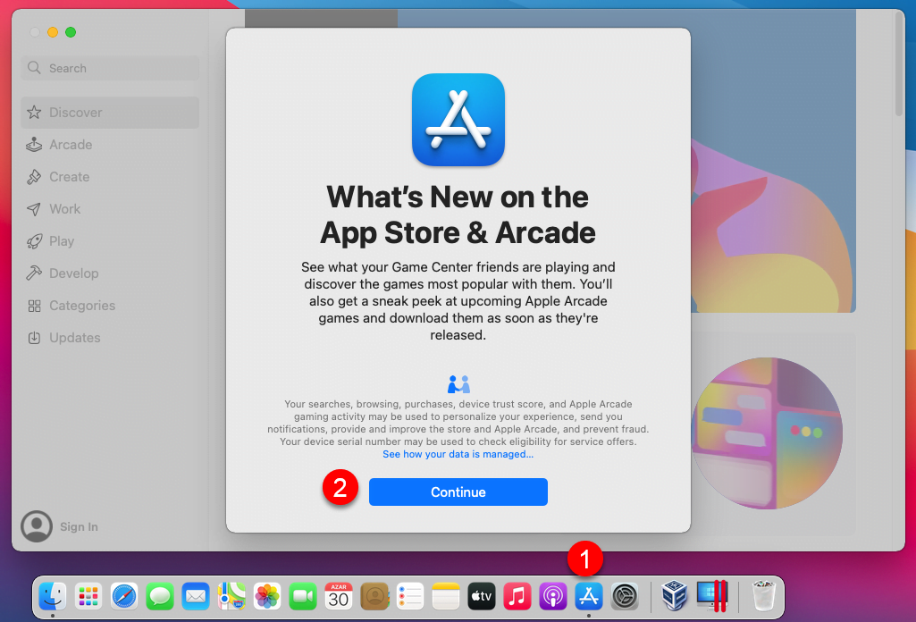This screenshot has height=622, width=916.
Task: Click the account avatar icon
Action: coord(37,526)
